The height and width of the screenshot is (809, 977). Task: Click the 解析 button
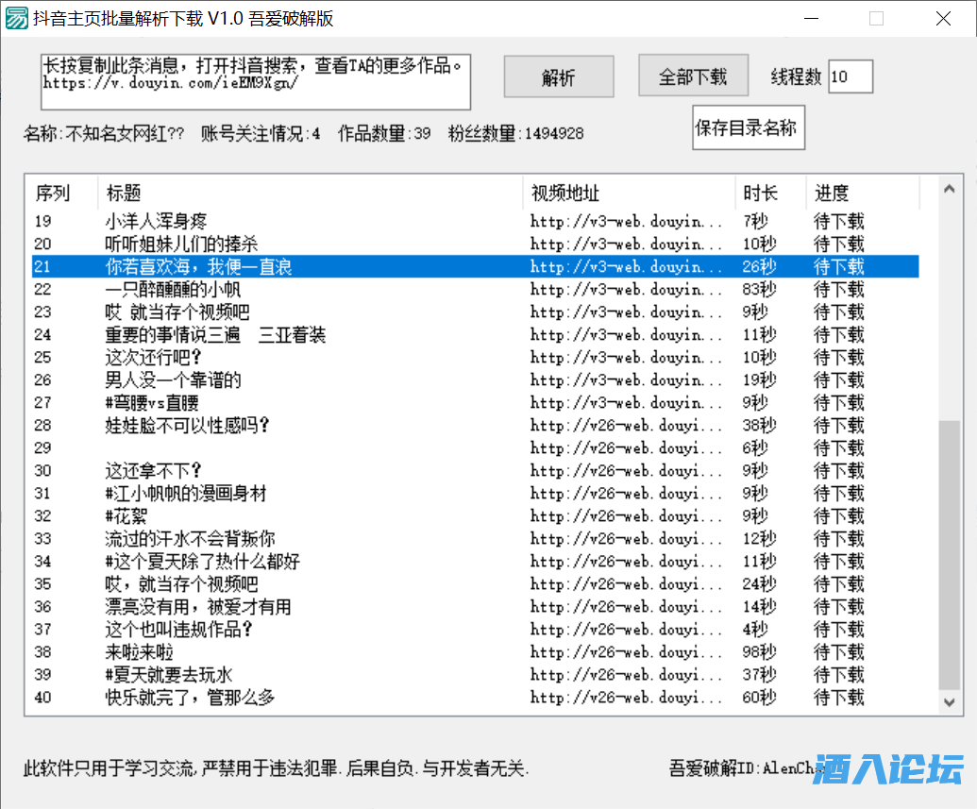pyautogui.click(x=558, y=76)
